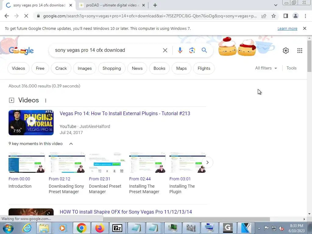Apply the Free filter chip
The width and height of the screenshot is (312, 234).
coord(40,68)
